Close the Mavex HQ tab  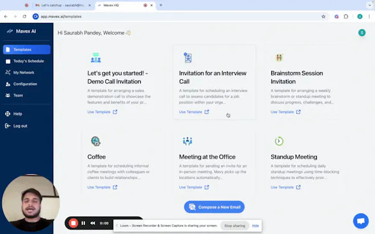click(152, 5)
